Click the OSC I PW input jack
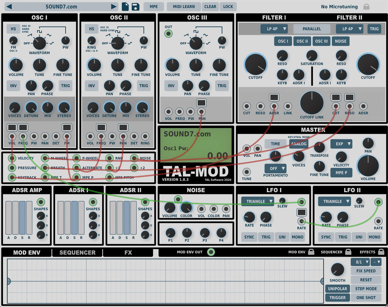The width and height of the screenshot is (388, 307). click(x=34, y=136)
